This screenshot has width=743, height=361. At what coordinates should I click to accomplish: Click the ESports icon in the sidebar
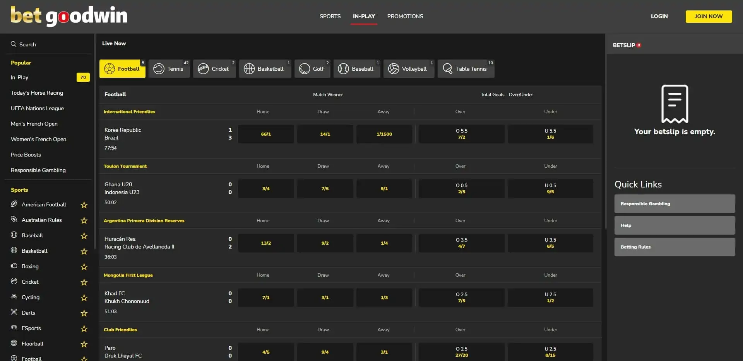(14, 328)
